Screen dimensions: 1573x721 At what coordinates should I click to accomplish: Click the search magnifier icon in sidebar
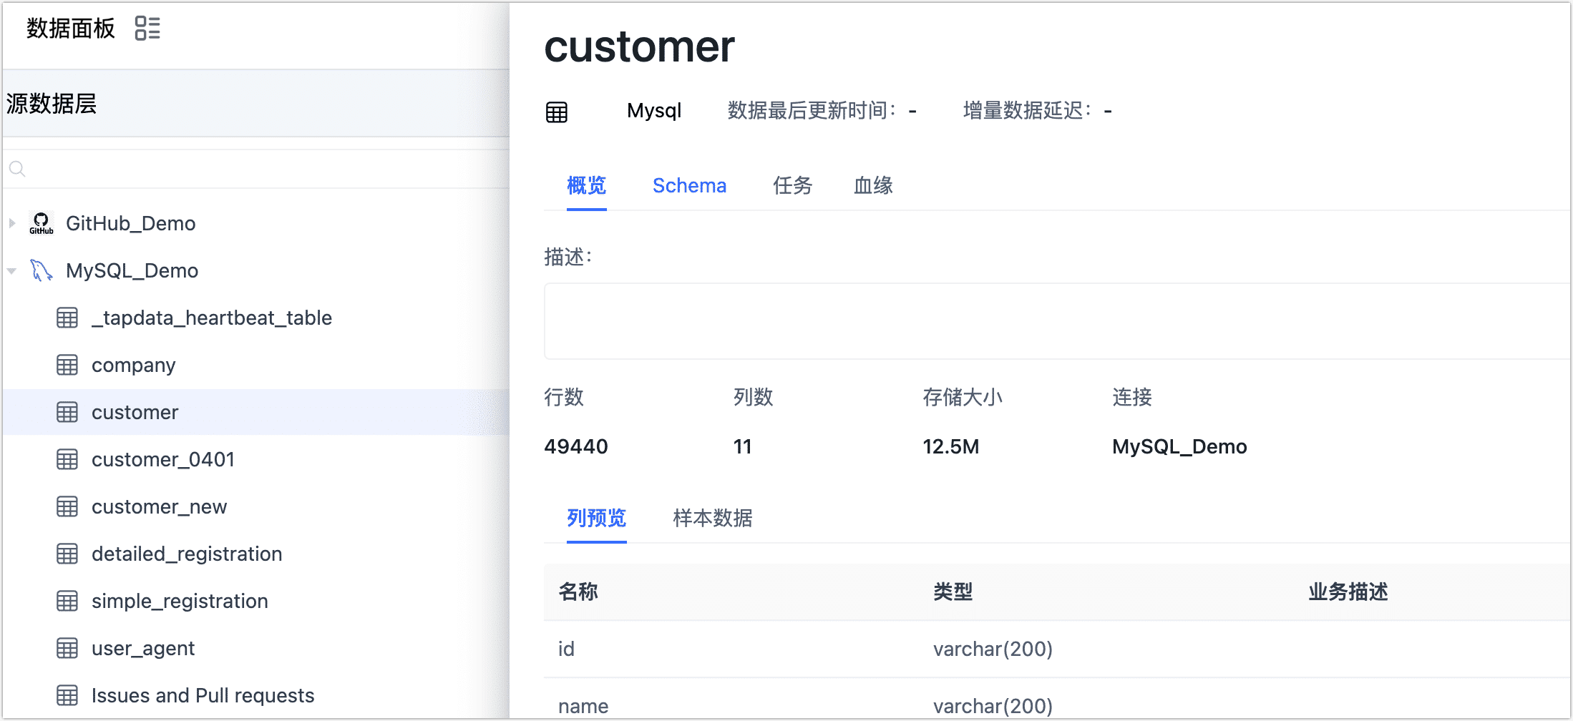(17, 168)
